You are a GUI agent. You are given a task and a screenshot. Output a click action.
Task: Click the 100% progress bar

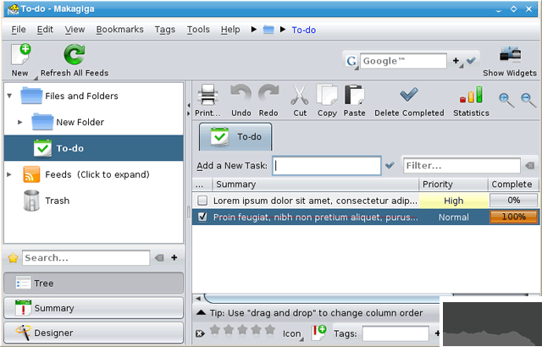(x=514, y=217)
